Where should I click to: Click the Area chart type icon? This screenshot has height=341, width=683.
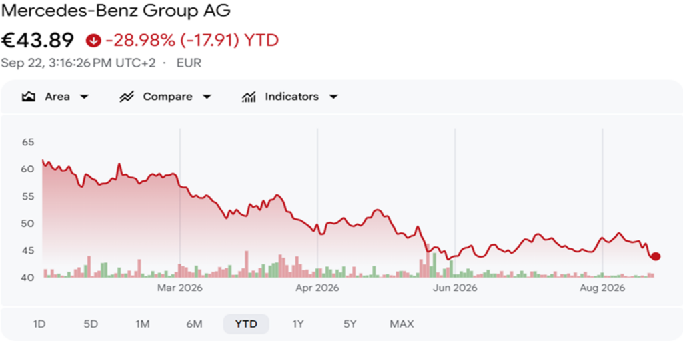coord(28,97)
